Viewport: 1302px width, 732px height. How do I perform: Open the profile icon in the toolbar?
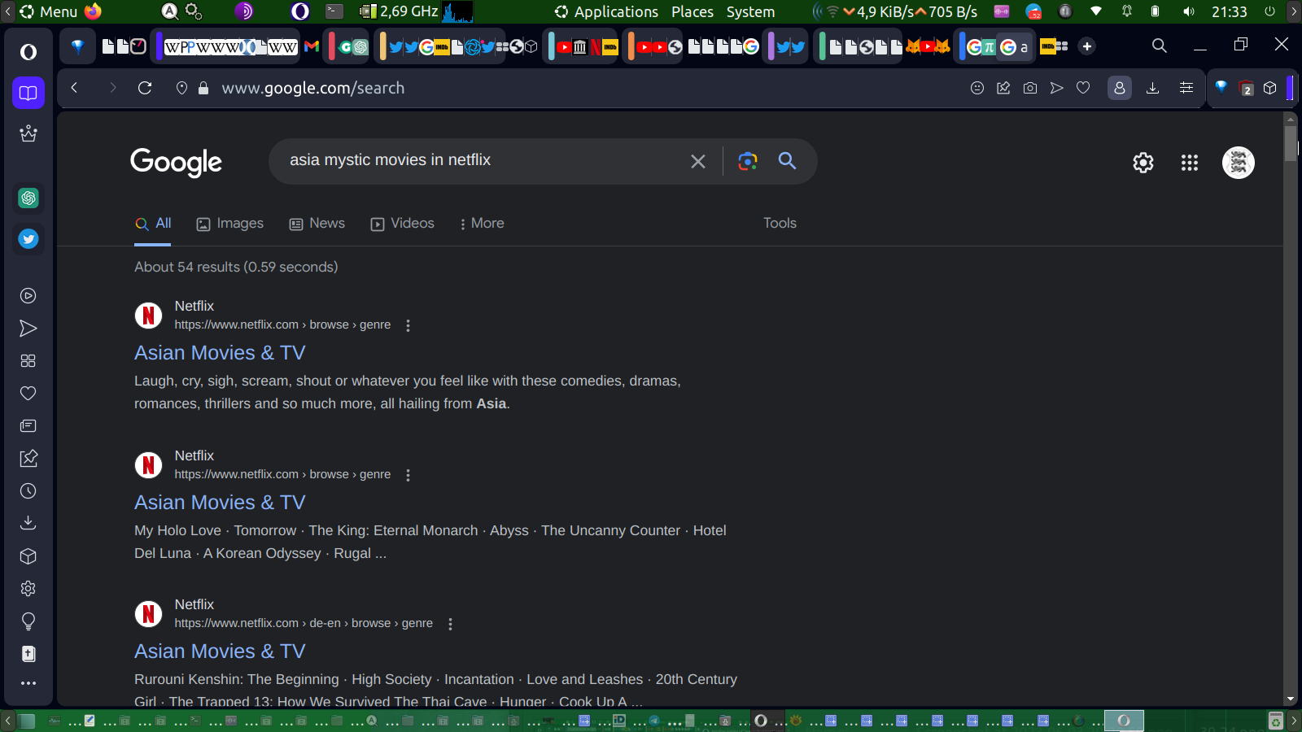pos(1120,88)
